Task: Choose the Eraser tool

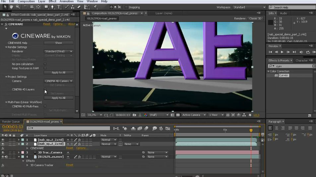Action: [79, 7]
